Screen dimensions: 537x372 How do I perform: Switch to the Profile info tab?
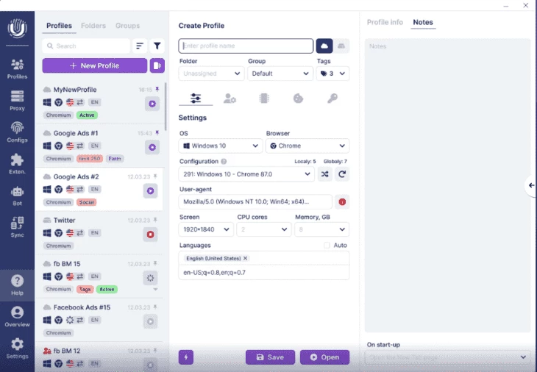tap(385, 22)
